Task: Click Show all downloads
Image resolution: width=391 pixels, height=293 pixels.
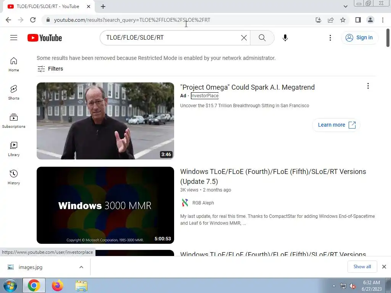Action: (x=362, y=267)
